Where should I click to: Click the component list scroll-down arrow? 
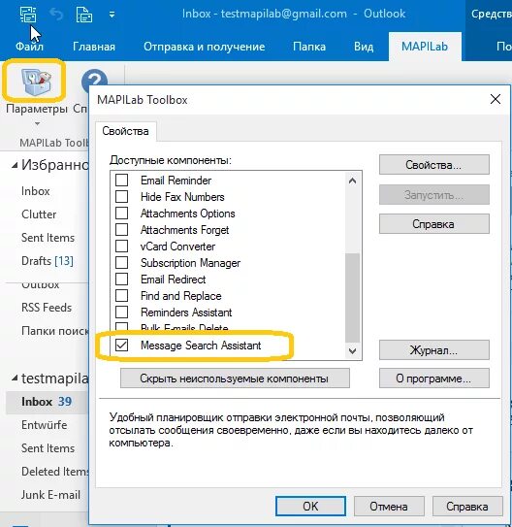click(352, 351)
